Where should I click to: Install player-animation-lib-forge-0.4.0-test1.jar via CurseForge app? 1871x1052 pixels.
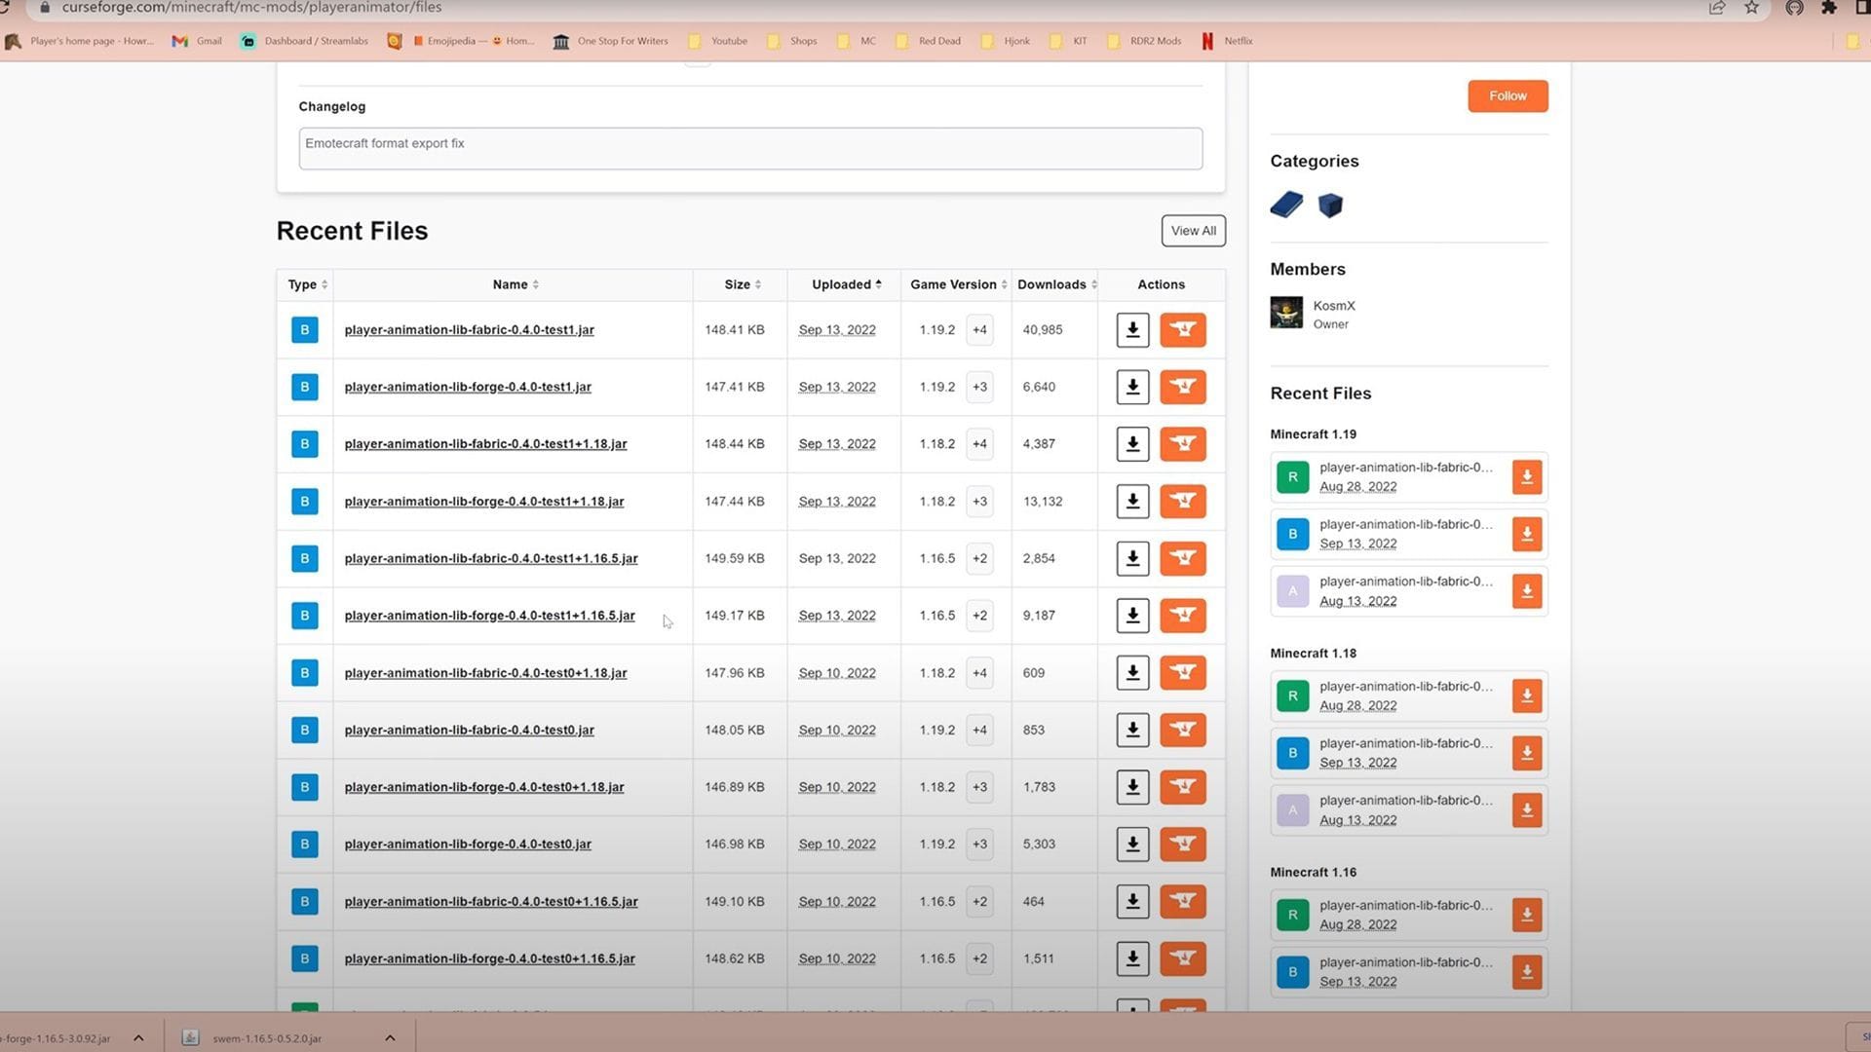point(1182,388)
